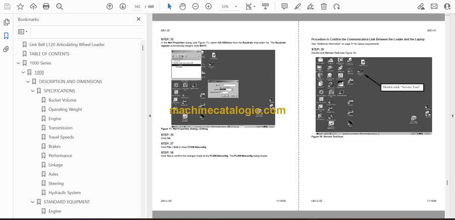Click the Save file icon
455x220 pixels.
click(x=7, y=7)
